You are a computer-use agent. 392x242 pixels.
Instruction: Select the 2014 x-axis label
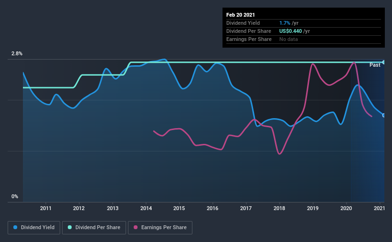click(146, 208)
